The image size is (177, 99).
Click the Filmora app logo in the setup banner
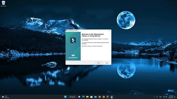pos(73,40)
